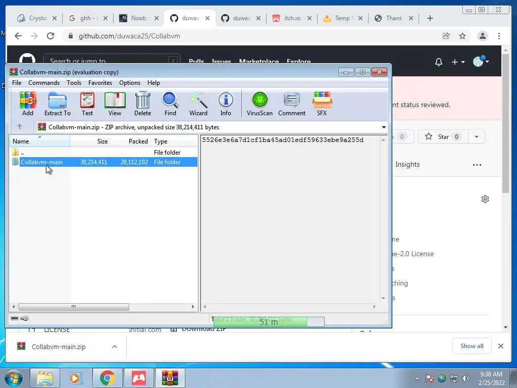Viewport: 517px width, 388px height.
Task: Open a new Chrome tab
Action: pos(430,18)
